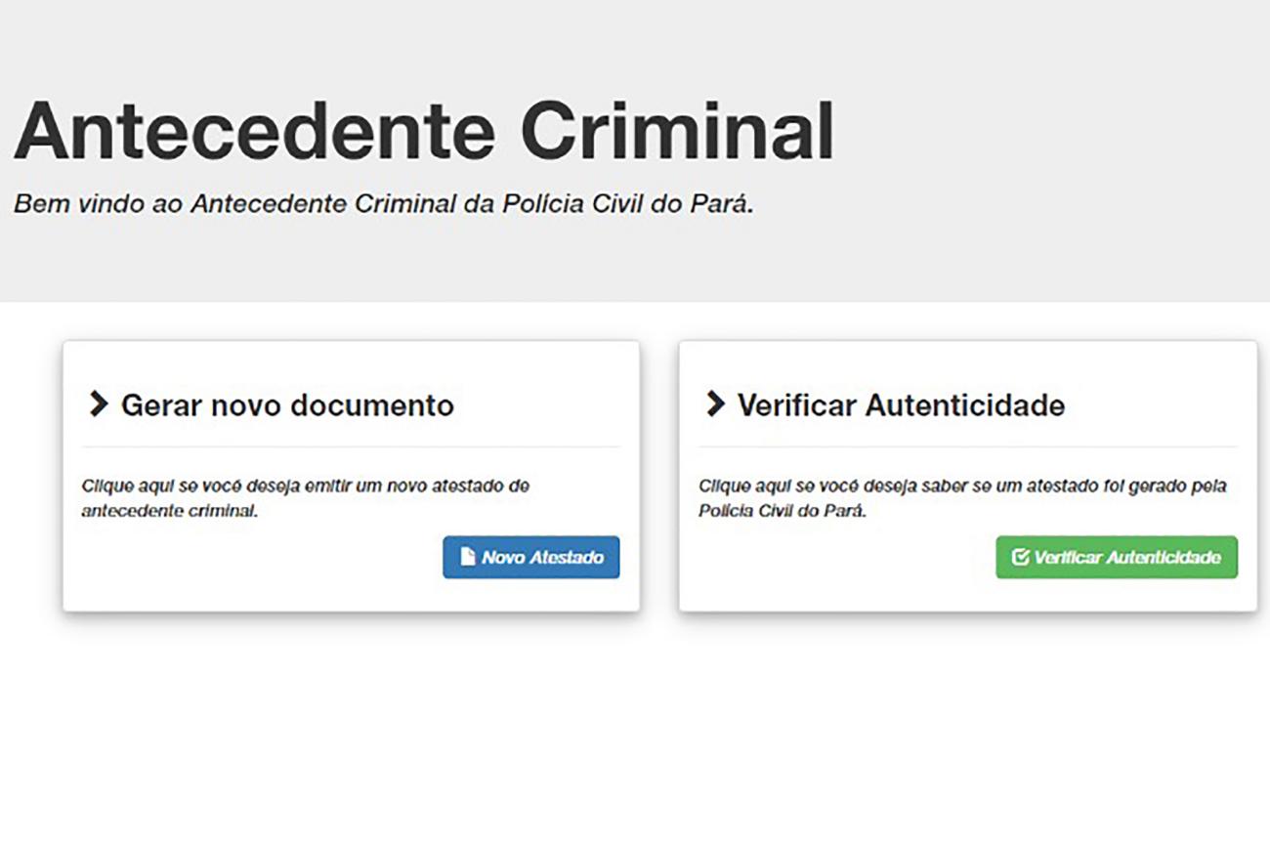Click the document icon on Novo Atestado button
This screenshot has width=1270, height=847.
pos(466,557)
